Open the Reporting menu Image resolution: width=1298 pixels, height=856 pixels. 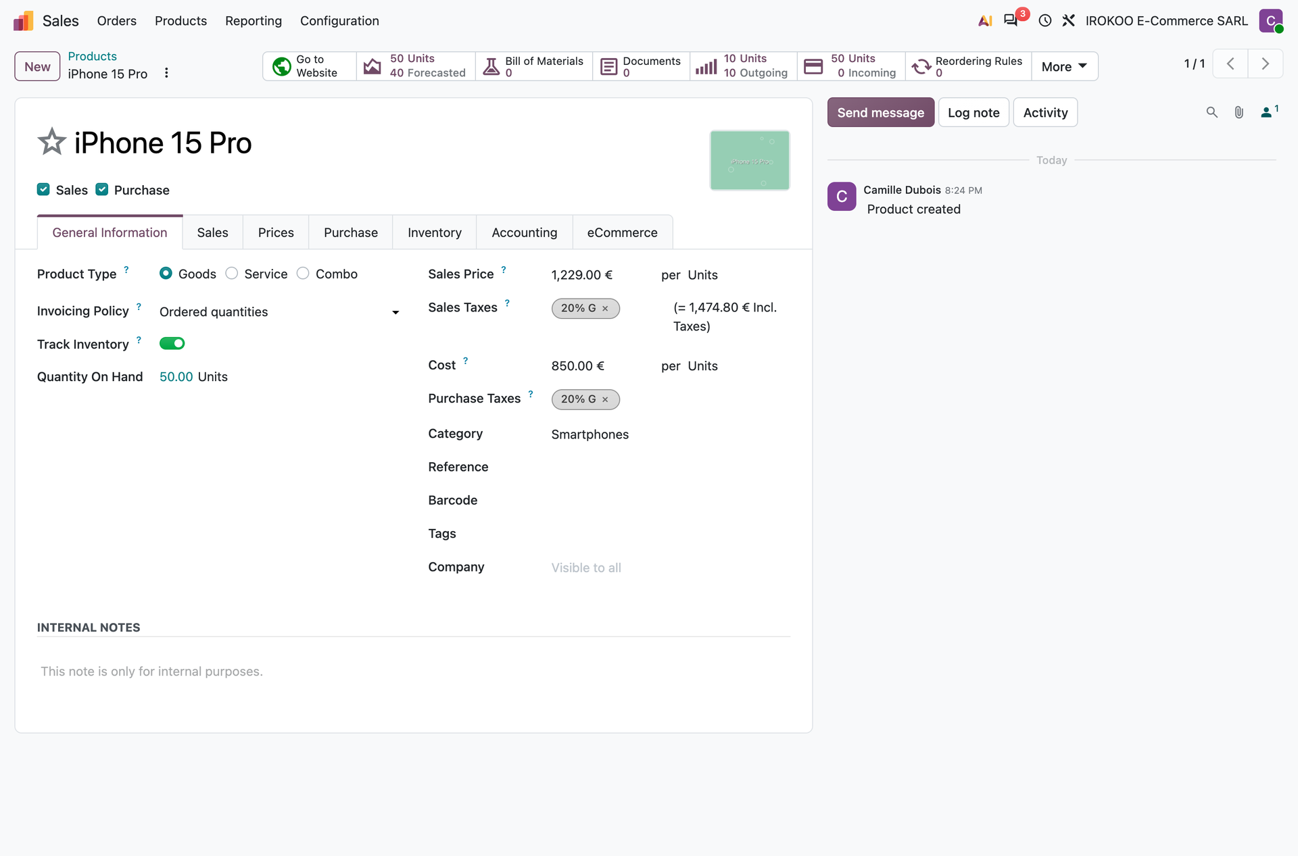[x=254, y=21]
